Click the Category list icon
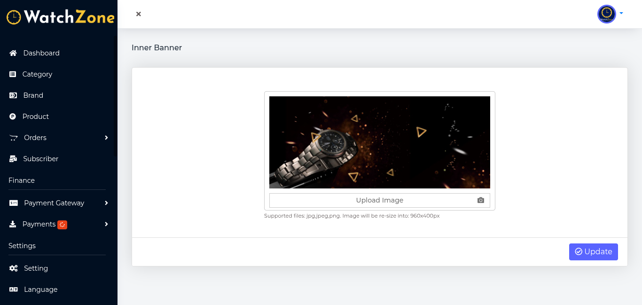 13,74
